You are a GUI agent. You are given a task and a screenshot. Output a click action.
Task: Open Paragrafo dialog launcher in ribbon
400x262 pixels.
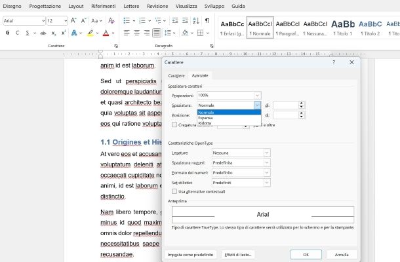click(212, 46)
